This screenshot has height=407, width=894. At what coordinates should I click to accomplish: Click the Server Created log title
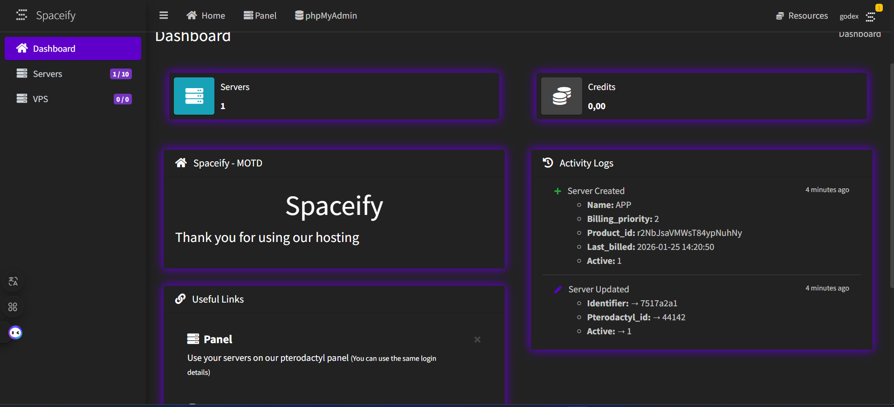tap(596, 191)
